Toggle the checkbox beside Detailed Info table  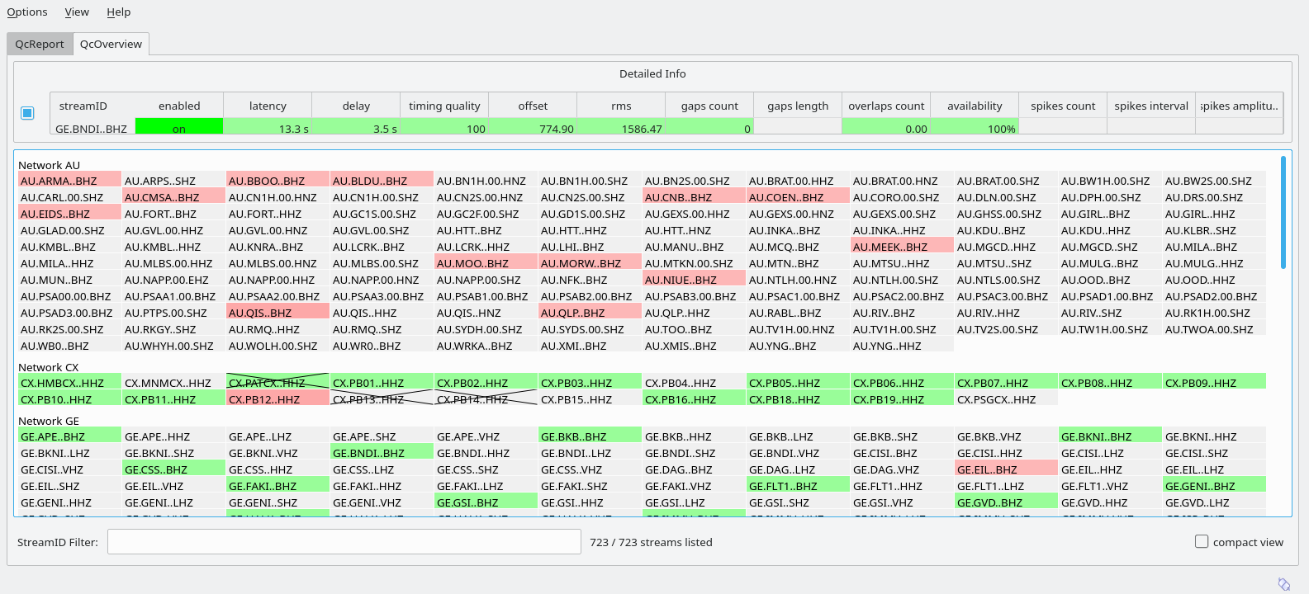[x=27, y=113]
